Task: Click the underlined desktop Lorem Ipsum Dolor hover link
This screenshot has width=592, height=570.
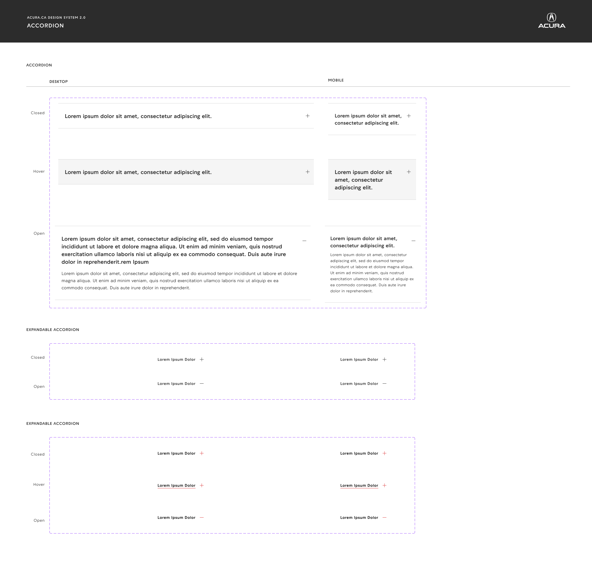Action: (x=176, y=485)
